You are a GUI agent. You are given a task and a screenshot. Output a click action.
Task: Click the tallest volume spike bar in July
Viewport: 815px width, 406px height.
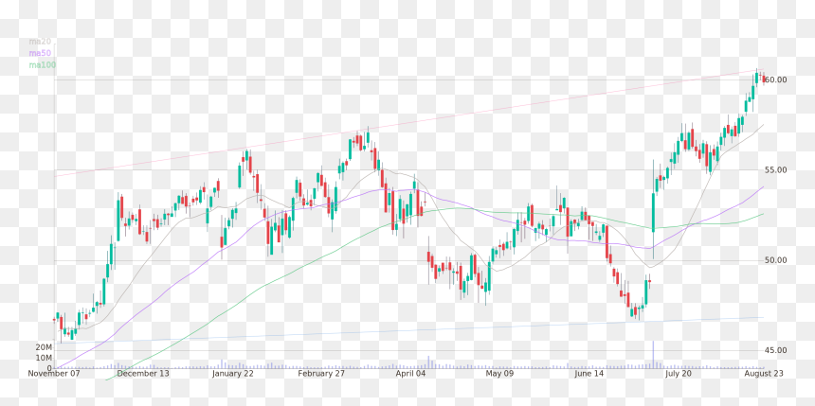point(653,355)
